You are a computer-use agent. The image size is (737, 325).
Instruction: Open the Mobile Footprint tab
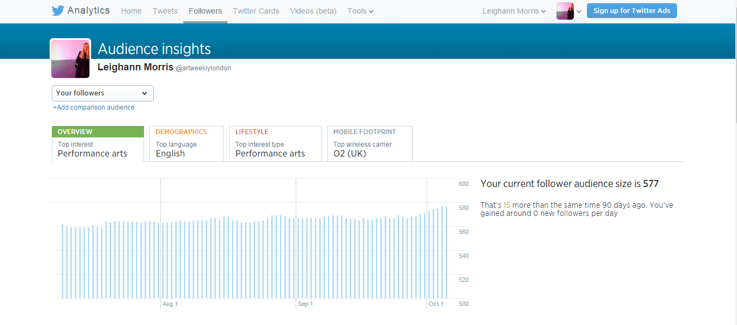pyautogui.click(x=369, y=143)
